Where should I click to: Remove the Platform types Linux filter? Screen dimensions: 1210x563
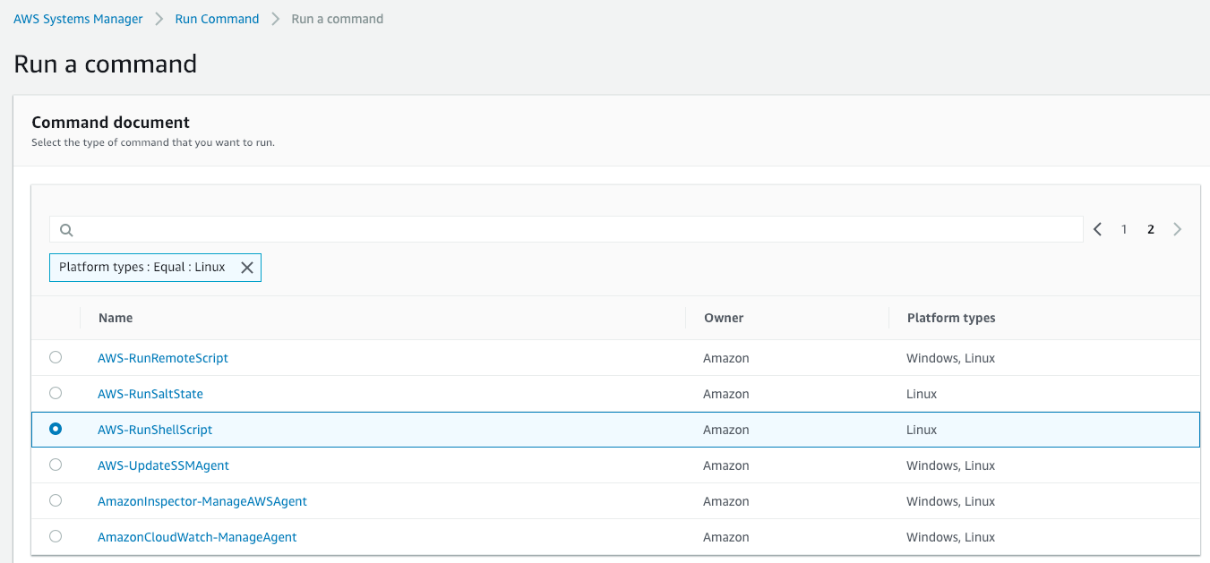[x=247, y=268]
